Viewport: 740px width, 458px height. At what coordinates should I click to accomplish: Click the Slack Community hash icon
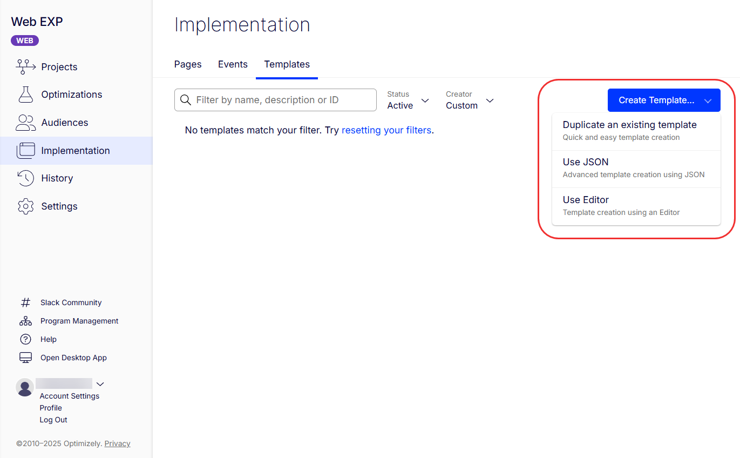(x=25, y=302)
